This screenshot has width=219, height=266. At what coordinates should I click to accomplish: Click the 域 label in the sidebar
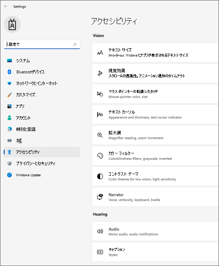(x=19, y=141)
